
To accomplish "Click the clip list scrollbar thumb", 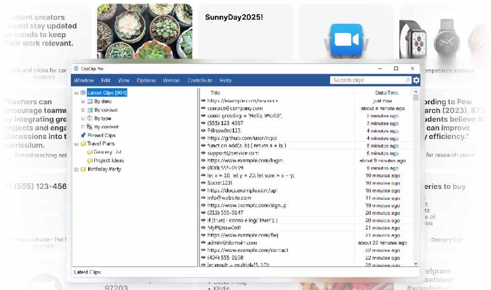I will point(416,97).
